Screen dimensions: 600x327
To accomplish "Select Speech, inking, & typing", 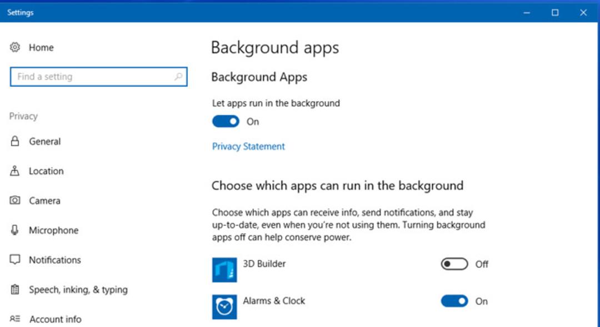I will click(x=78, y=290).
